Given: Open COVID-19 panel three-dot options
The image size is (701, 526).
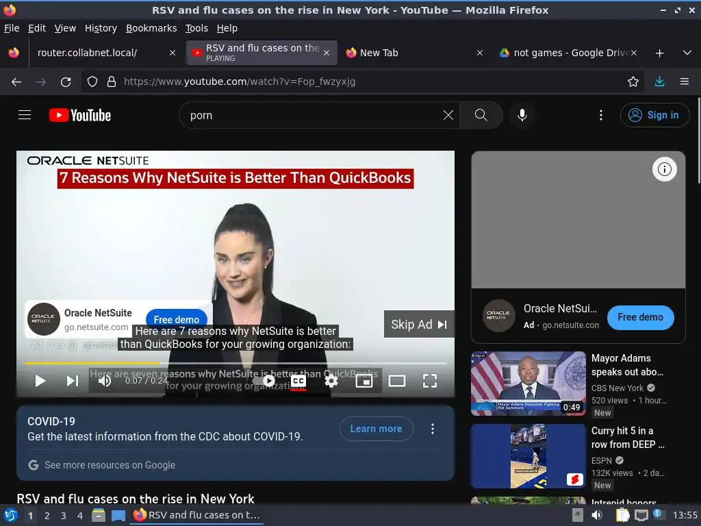Looking at the screenshot, I should click(x=433, y=429).
